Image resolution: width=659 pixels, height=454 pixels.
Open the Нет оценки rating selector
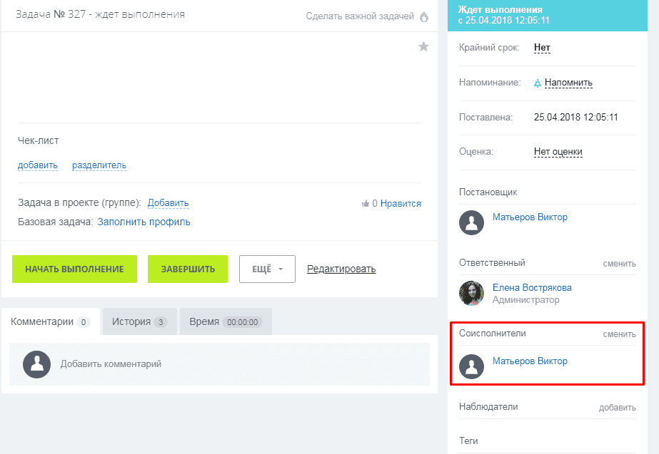coord(558,152)
